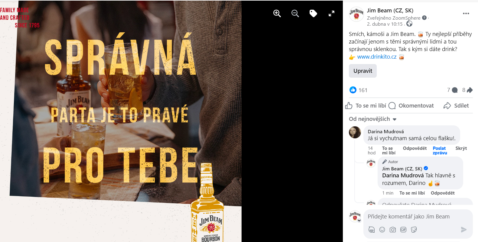Open Jim Beam (CZ, SK) page name
Image resolution: width=478 pixels, height=242 pixels.
[x=390, y=11]
